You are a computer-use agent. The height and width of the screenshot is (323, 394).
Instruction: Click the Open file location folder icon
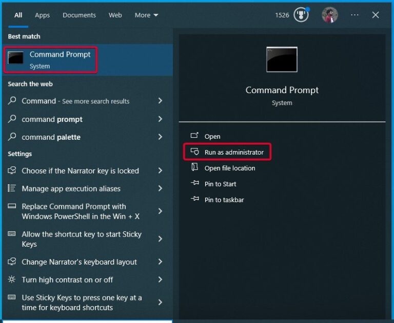point(195,167)
